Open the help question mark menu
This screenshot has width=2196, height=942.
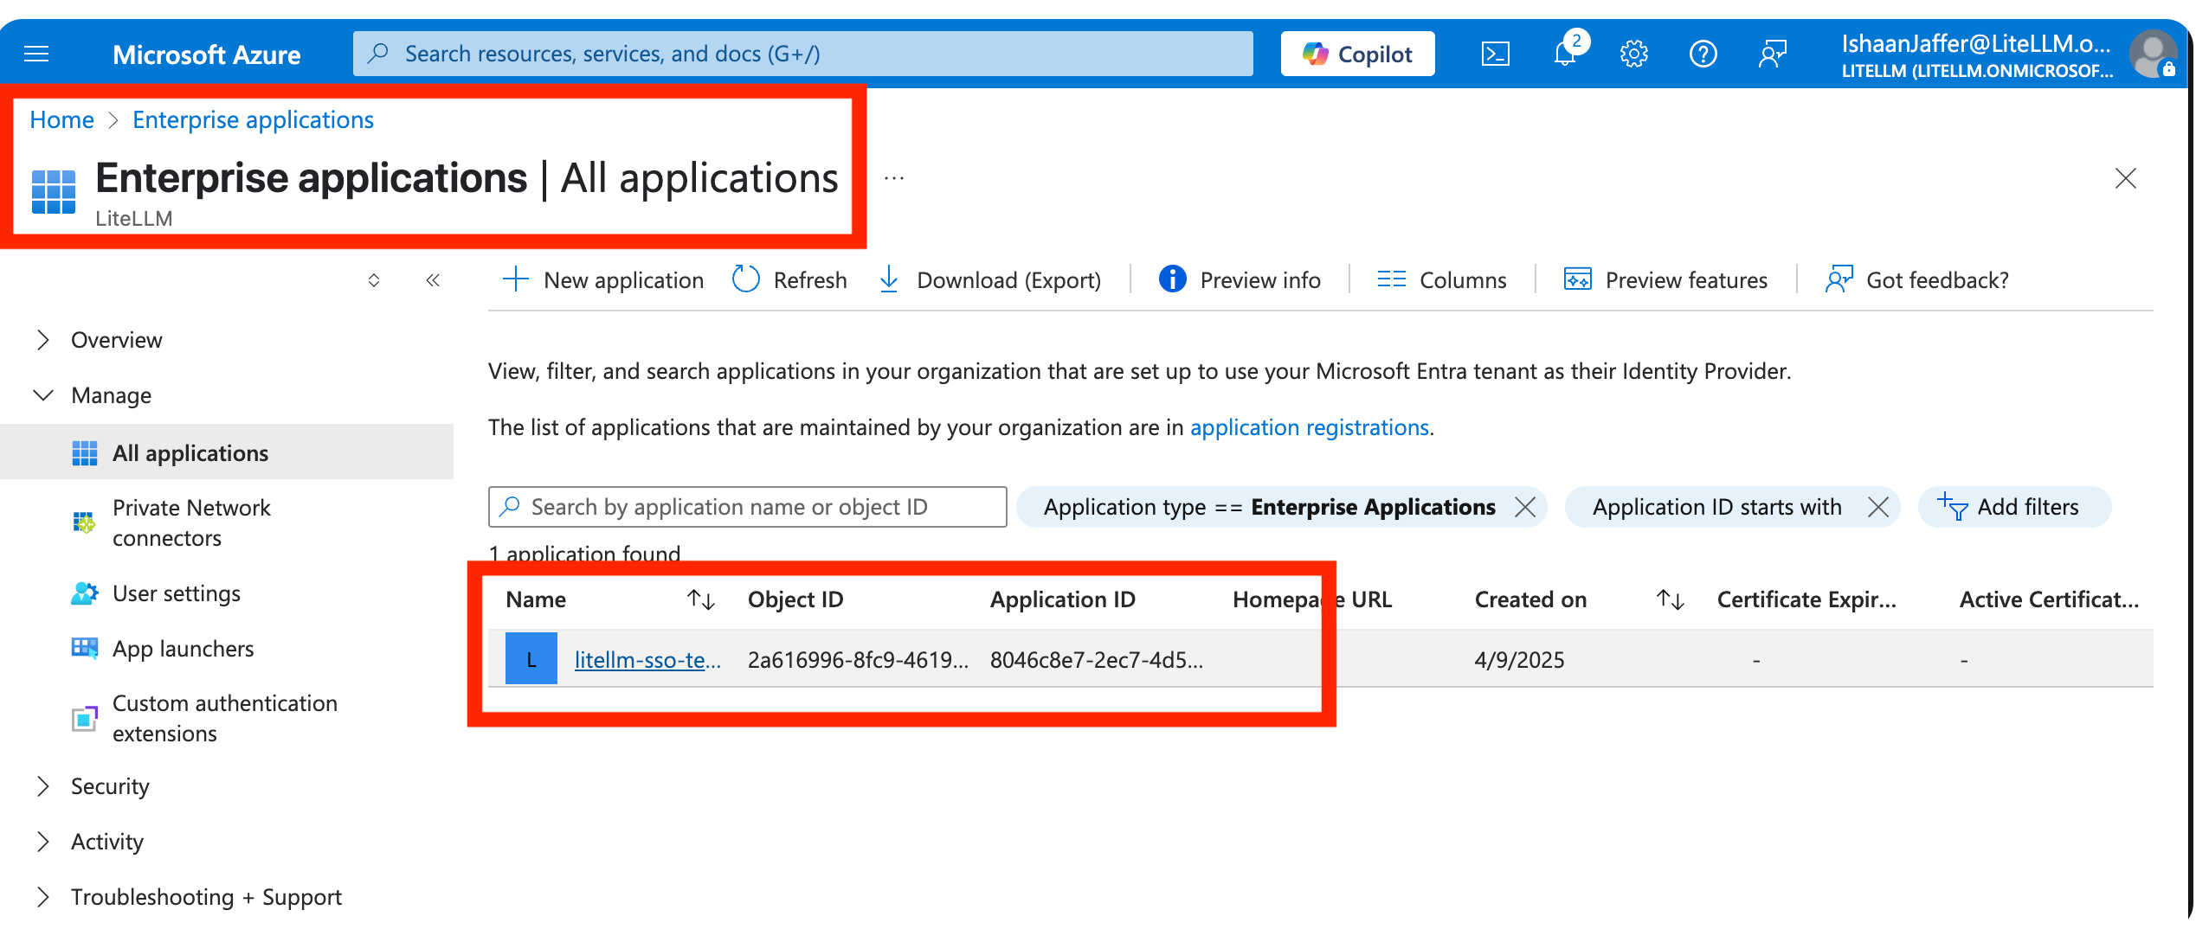click(x=1703, y=54)
